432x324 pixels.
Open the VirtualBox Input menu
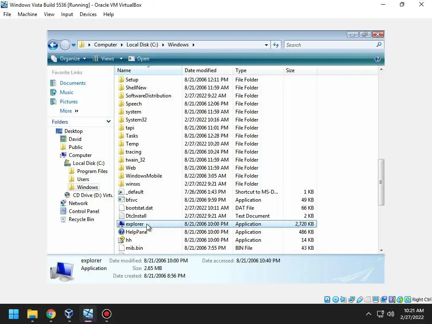pos(67,14)
